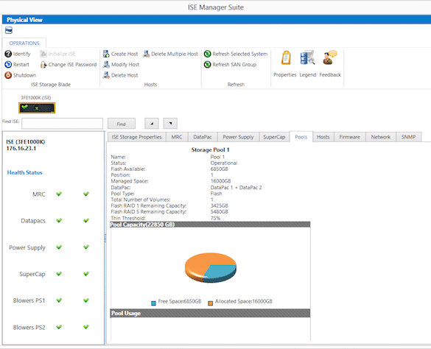
Task: Switch to the SuperCap tab
Action: pos(274,137)
